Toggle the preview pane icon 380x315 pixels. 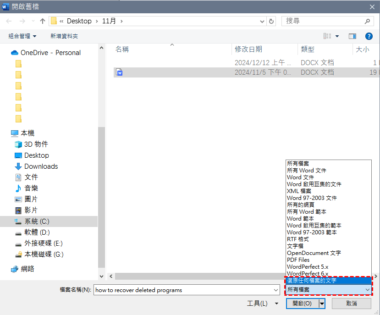(x=352, y=36)
